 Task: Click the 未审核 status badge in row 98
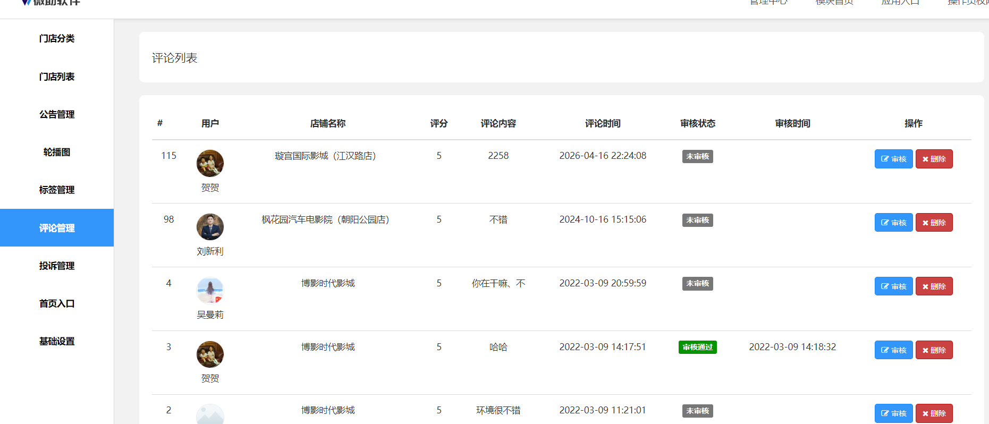click(698, 220)
